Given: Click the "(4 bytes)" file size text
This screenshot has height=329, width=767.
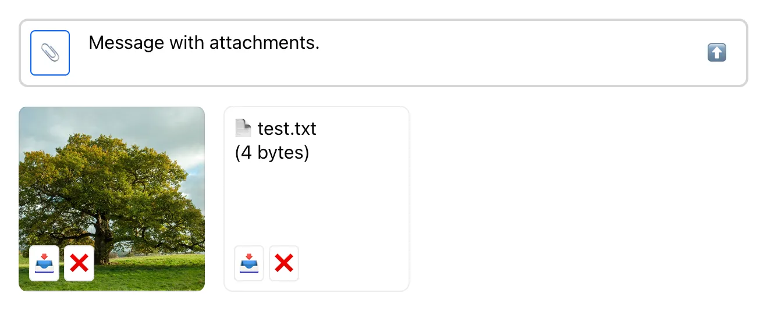Looking at the screenshot, I should click(x=272, y=153).
